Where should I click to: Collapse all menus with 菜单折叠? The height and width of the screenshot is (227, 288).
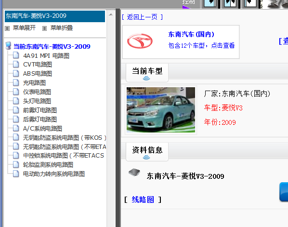(62, 28)
